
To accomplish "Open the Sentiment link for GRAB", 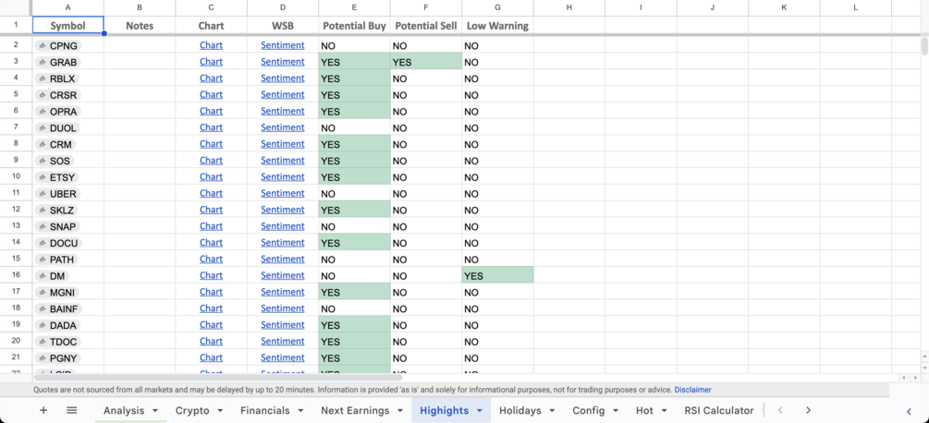I will (283, 62).
